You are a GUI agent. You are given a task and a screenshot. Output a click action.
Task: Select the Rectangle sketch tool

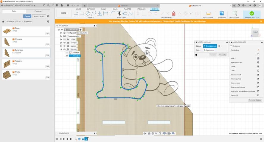[x=82, y=13]
